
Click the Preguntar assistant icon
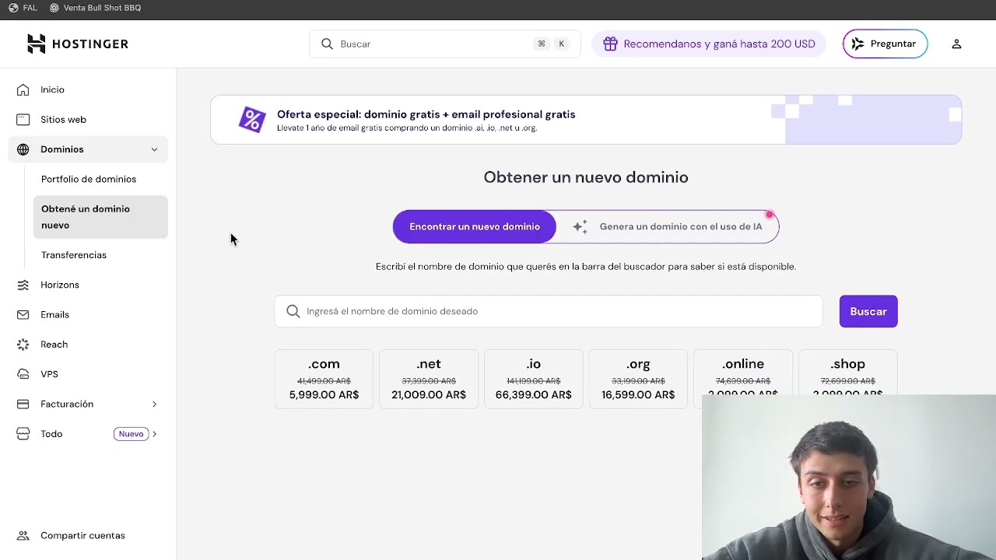point(857,44)
